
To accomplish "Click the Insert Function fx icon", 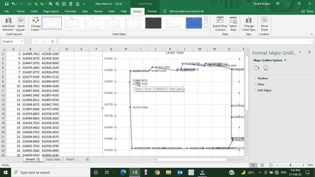I will point(53,41).
